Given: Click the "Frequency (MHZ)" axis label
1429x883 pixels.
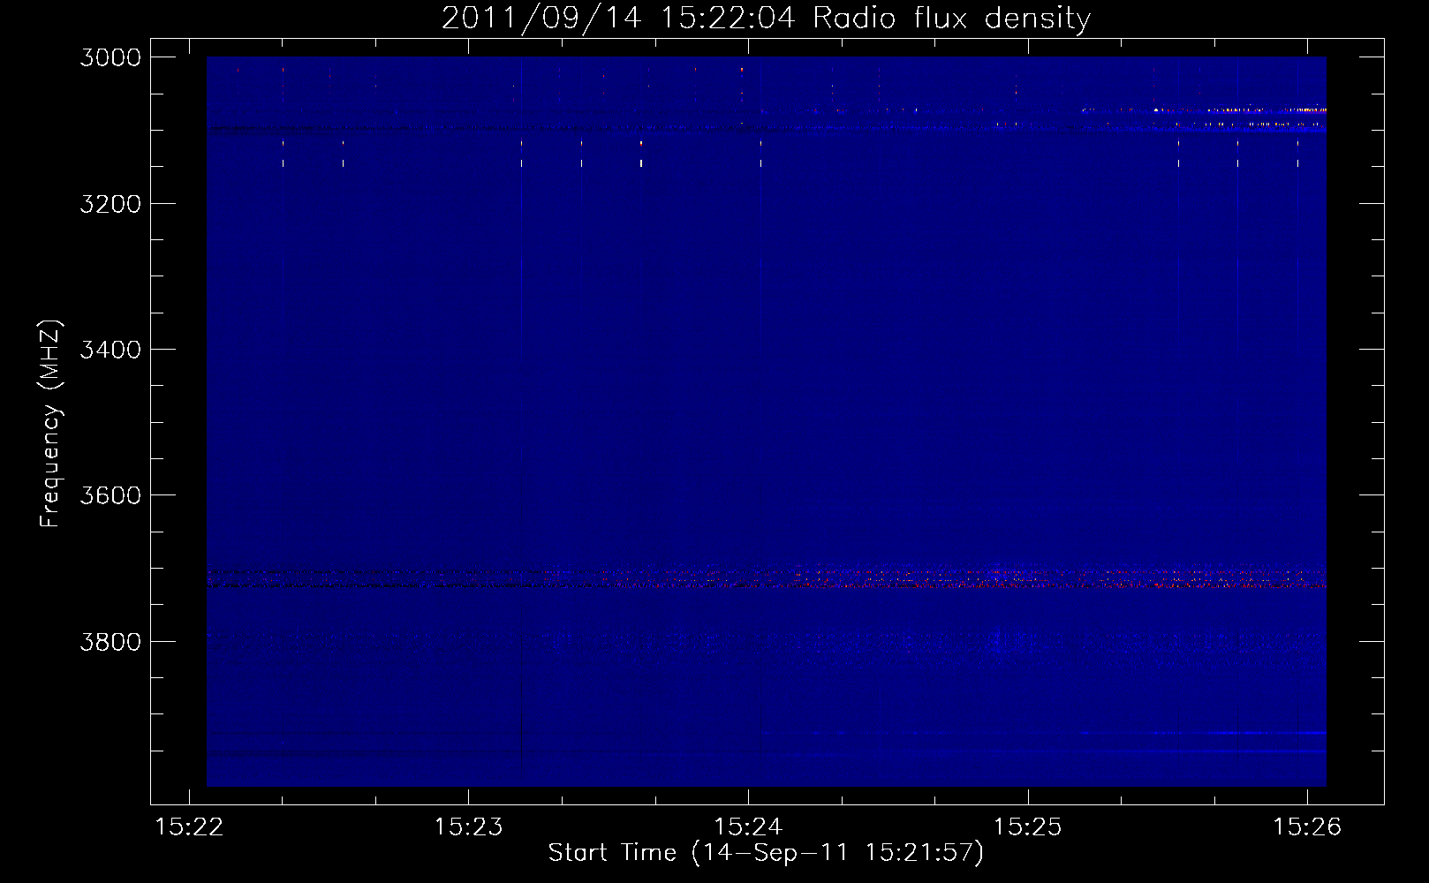Looking at the screenshot, I should click(51, 424).
